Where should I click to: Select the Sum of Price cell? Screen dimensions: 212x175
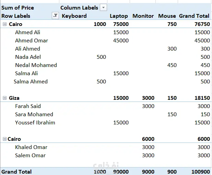17,8
